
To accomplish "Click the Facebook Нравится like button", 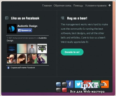I will tap(25, 30).
